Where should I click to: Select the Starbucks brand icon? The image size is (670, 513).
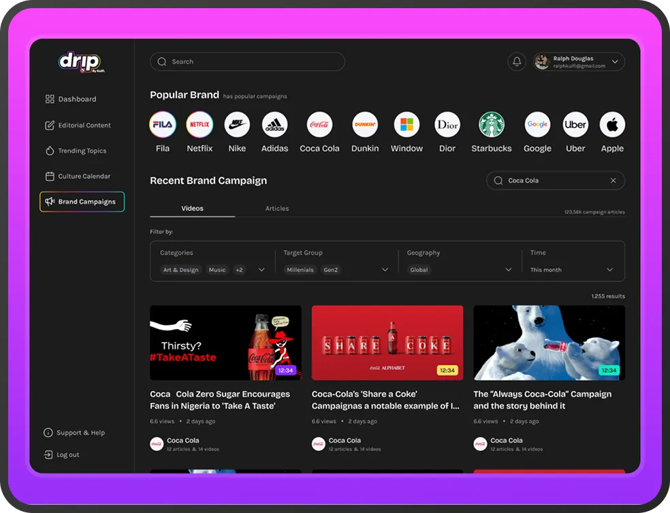[x=492, y=125]
